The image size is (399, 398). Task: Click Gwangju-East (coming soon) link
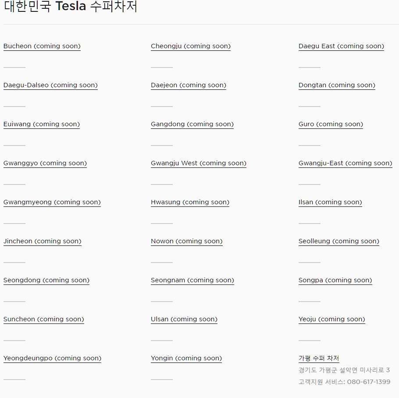pyautogui.click(x=345, y=163)
